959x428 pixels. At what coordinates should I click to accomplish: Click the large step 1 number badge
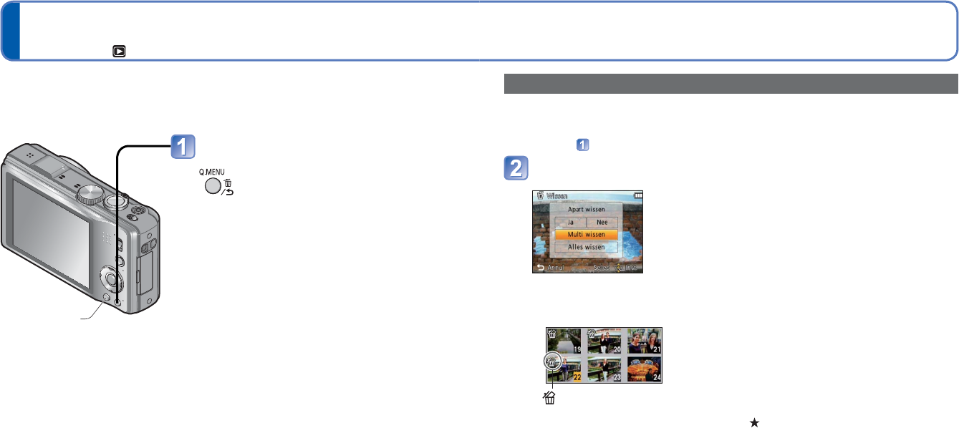click(x=182, y=145)
